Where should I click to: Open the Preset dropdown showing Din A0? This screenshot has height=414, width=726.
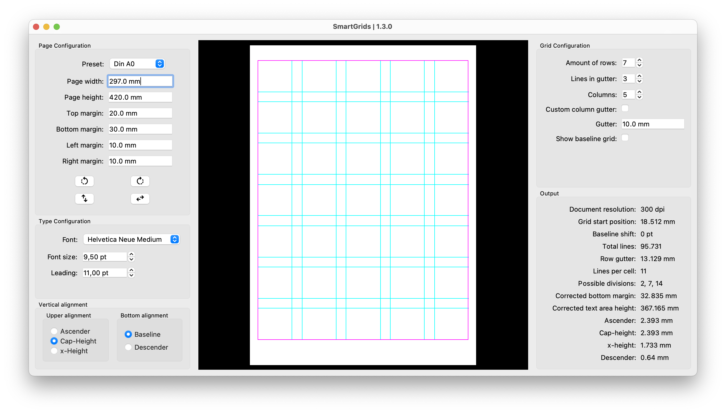pyautogui.click(x=137, y=64)
